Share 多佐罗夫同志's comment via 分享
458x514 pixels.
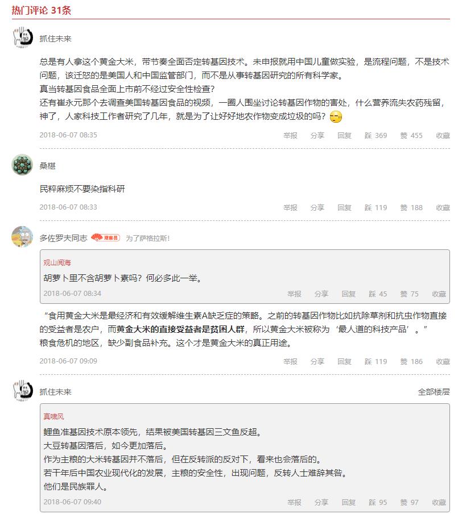317,361
